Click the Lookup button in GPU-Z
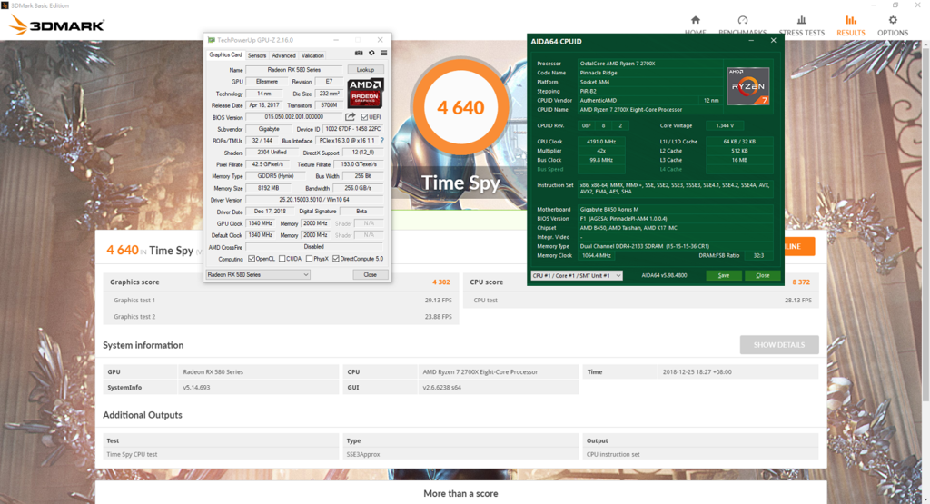Viewport: 930px width, 504px height. [365, 69]
